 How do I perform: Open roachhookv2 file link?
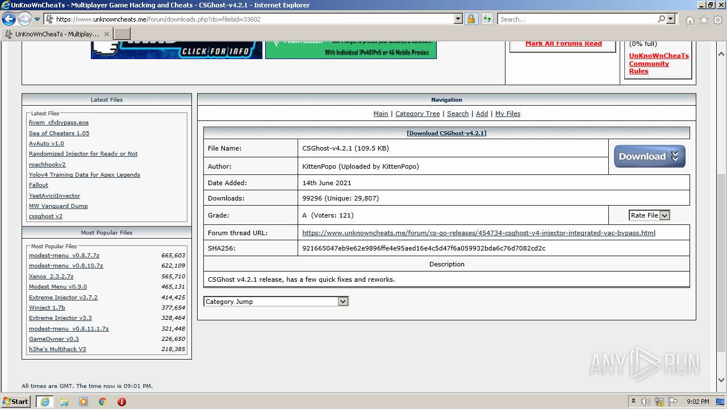(x=47, y=165)
